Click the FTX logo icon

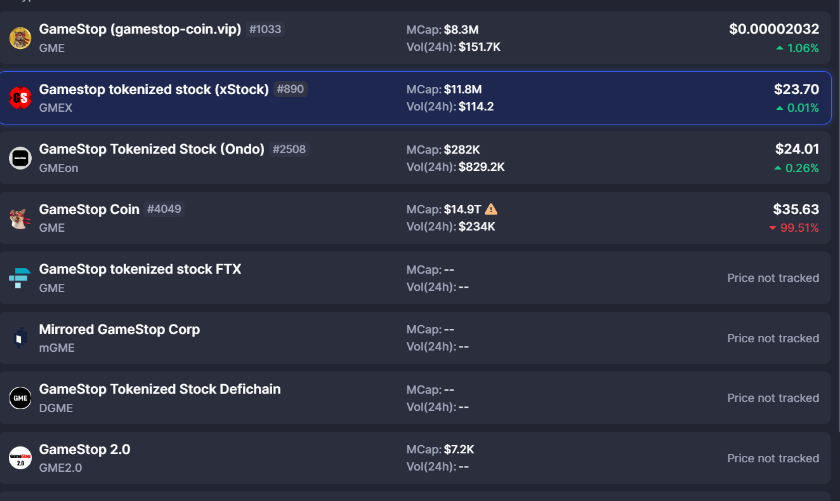point(20,278)
